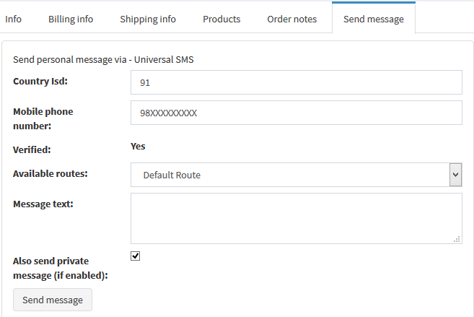Click inside the Message text area
Screen dimensions: 474x317
tap(296, 218)
